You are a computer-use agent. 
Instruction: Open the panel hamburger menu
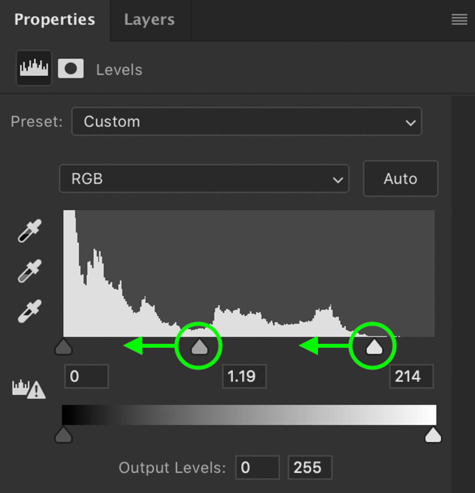[x=459, y=19]
